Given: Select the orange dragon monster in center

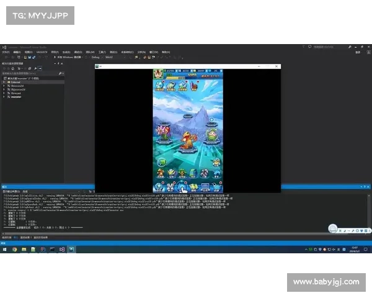Looking at the screenshot, I should click(188, 140).
